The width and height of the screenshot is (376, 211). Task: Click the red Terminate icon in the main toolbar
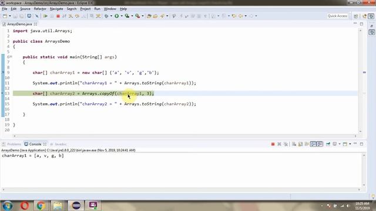coord(58,16)
